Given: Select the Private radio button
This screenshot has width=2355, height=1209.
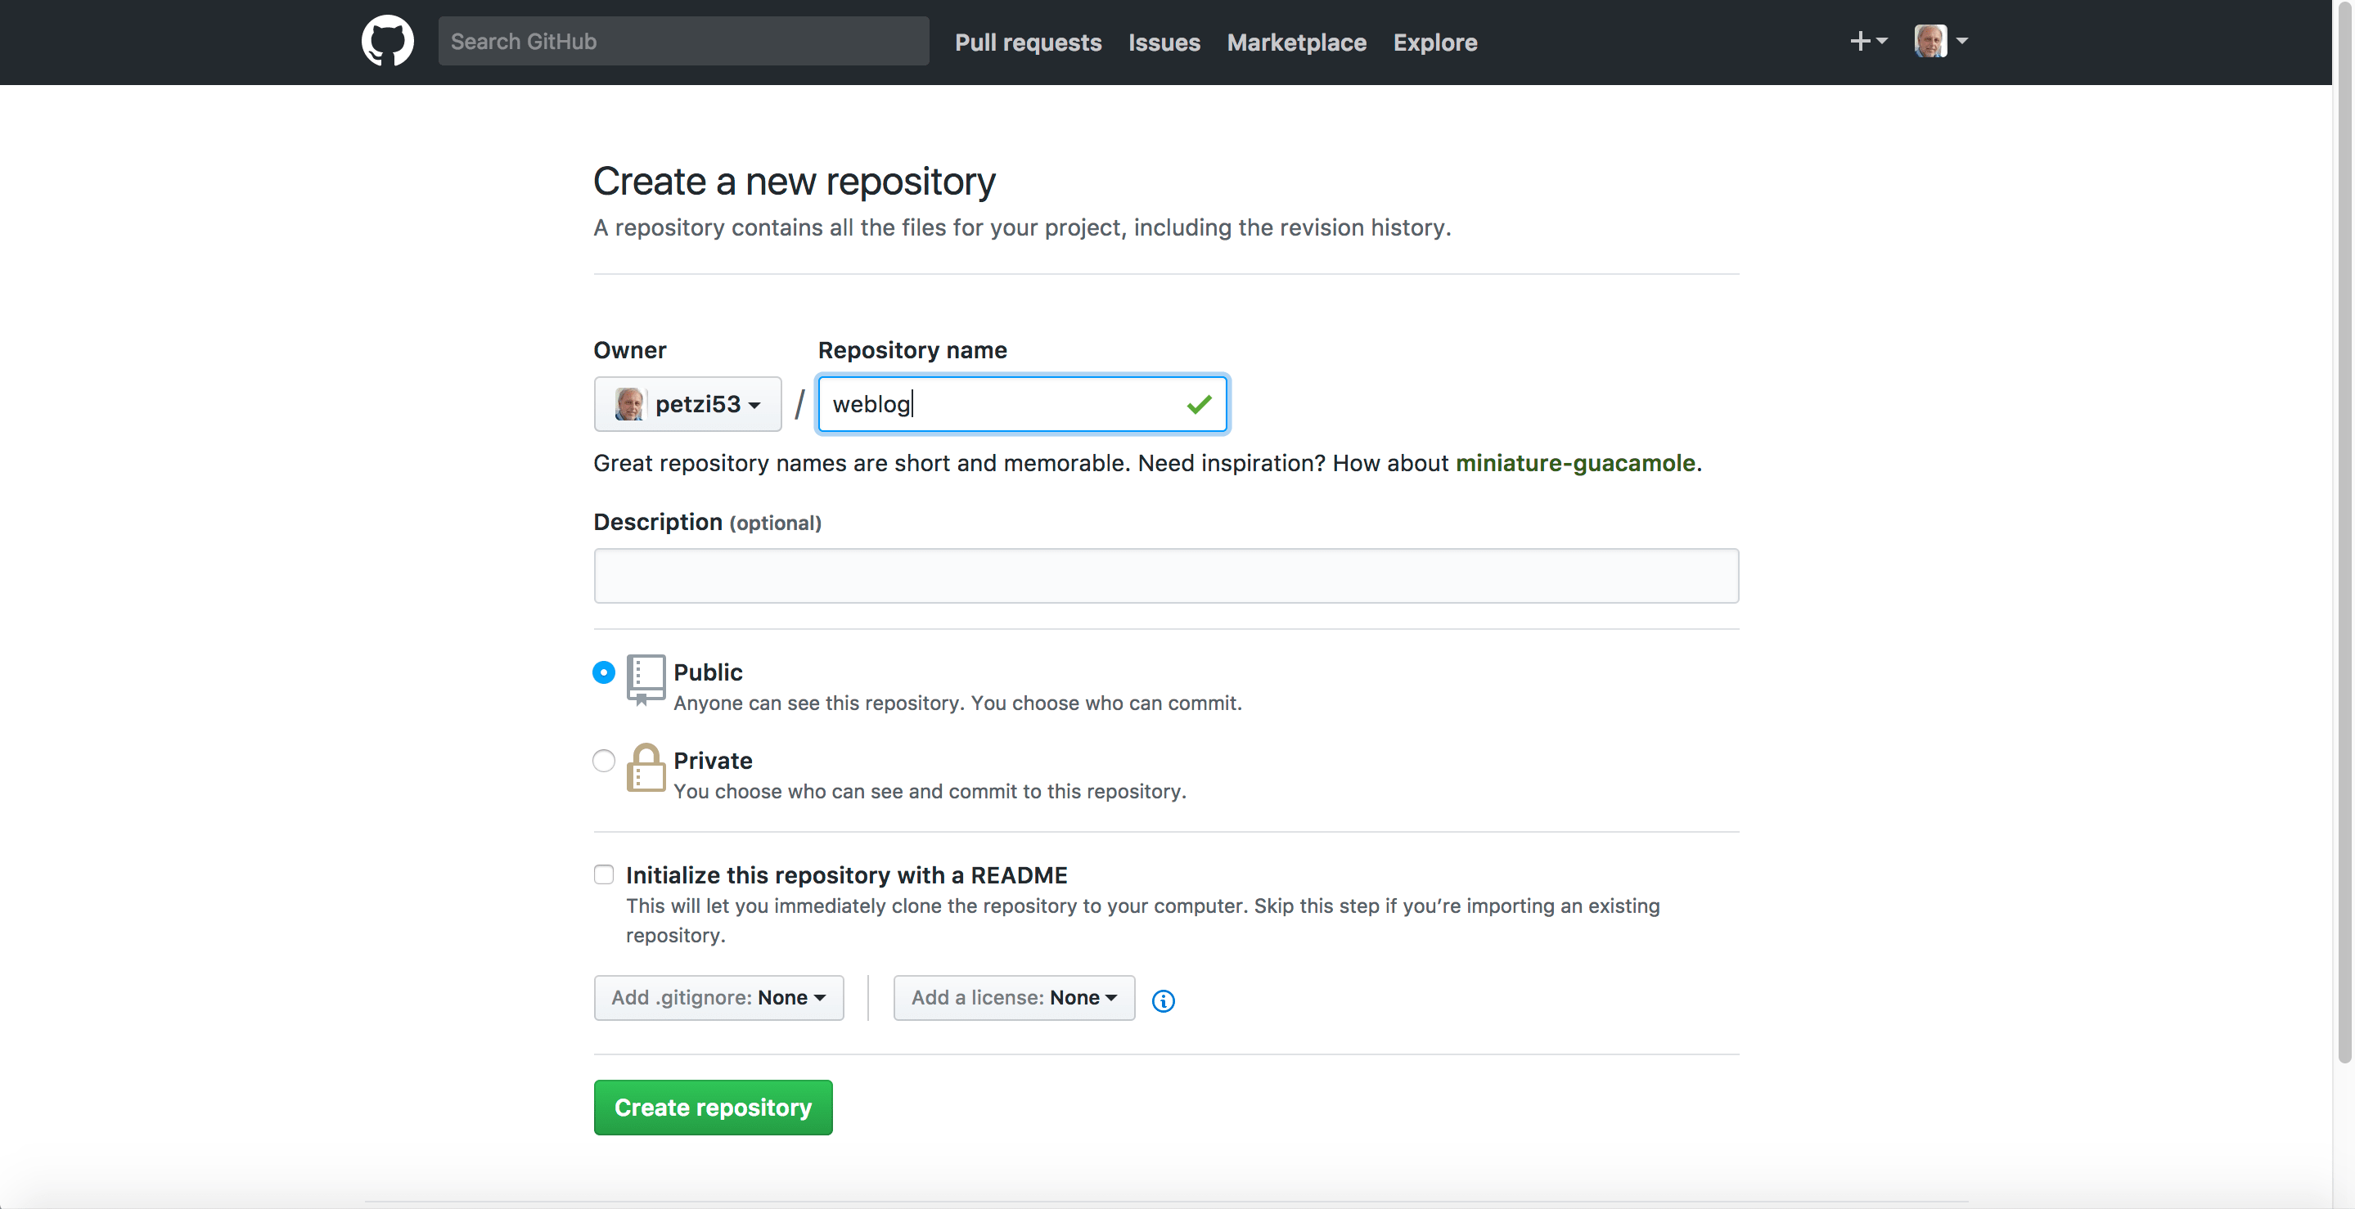Looking at the screenshot, I should click(x=603, y=760).
